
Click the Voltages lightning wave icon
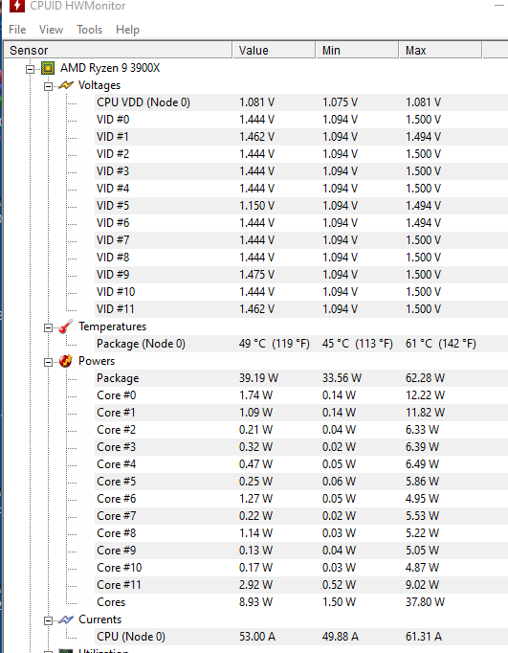click(66, 85)
